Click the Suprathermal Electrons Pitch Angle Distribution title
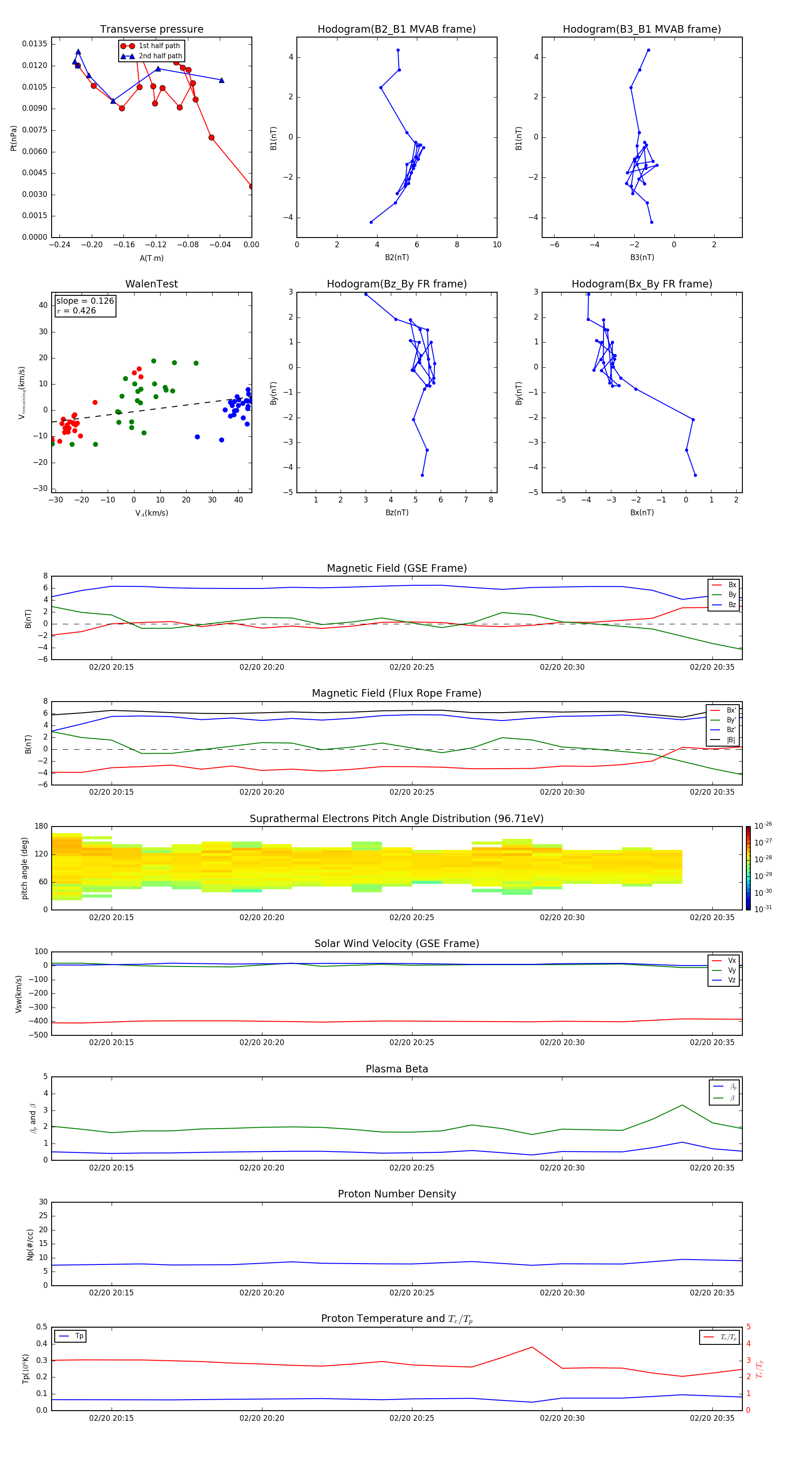 (x=397, y=819)
